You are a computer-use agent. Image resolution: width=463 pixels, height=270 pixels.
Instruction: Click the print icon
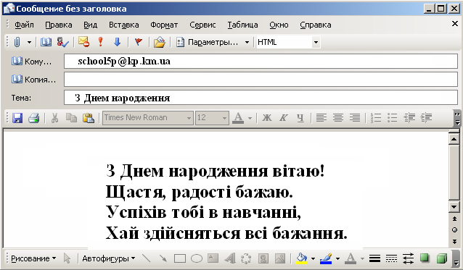(x=33, y=118)
